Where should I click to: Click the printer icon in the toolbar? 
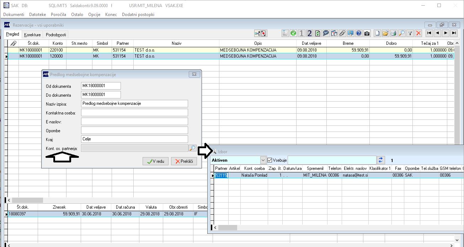394,33
